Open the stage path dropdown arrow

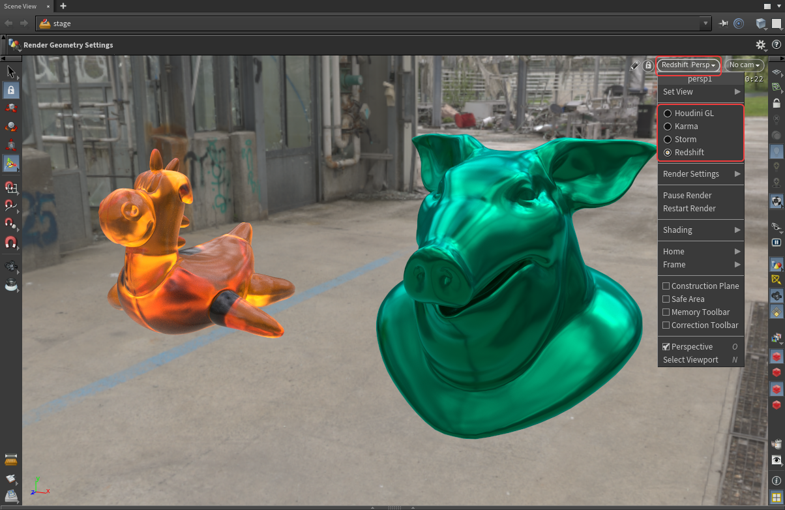tap(705, 23)
